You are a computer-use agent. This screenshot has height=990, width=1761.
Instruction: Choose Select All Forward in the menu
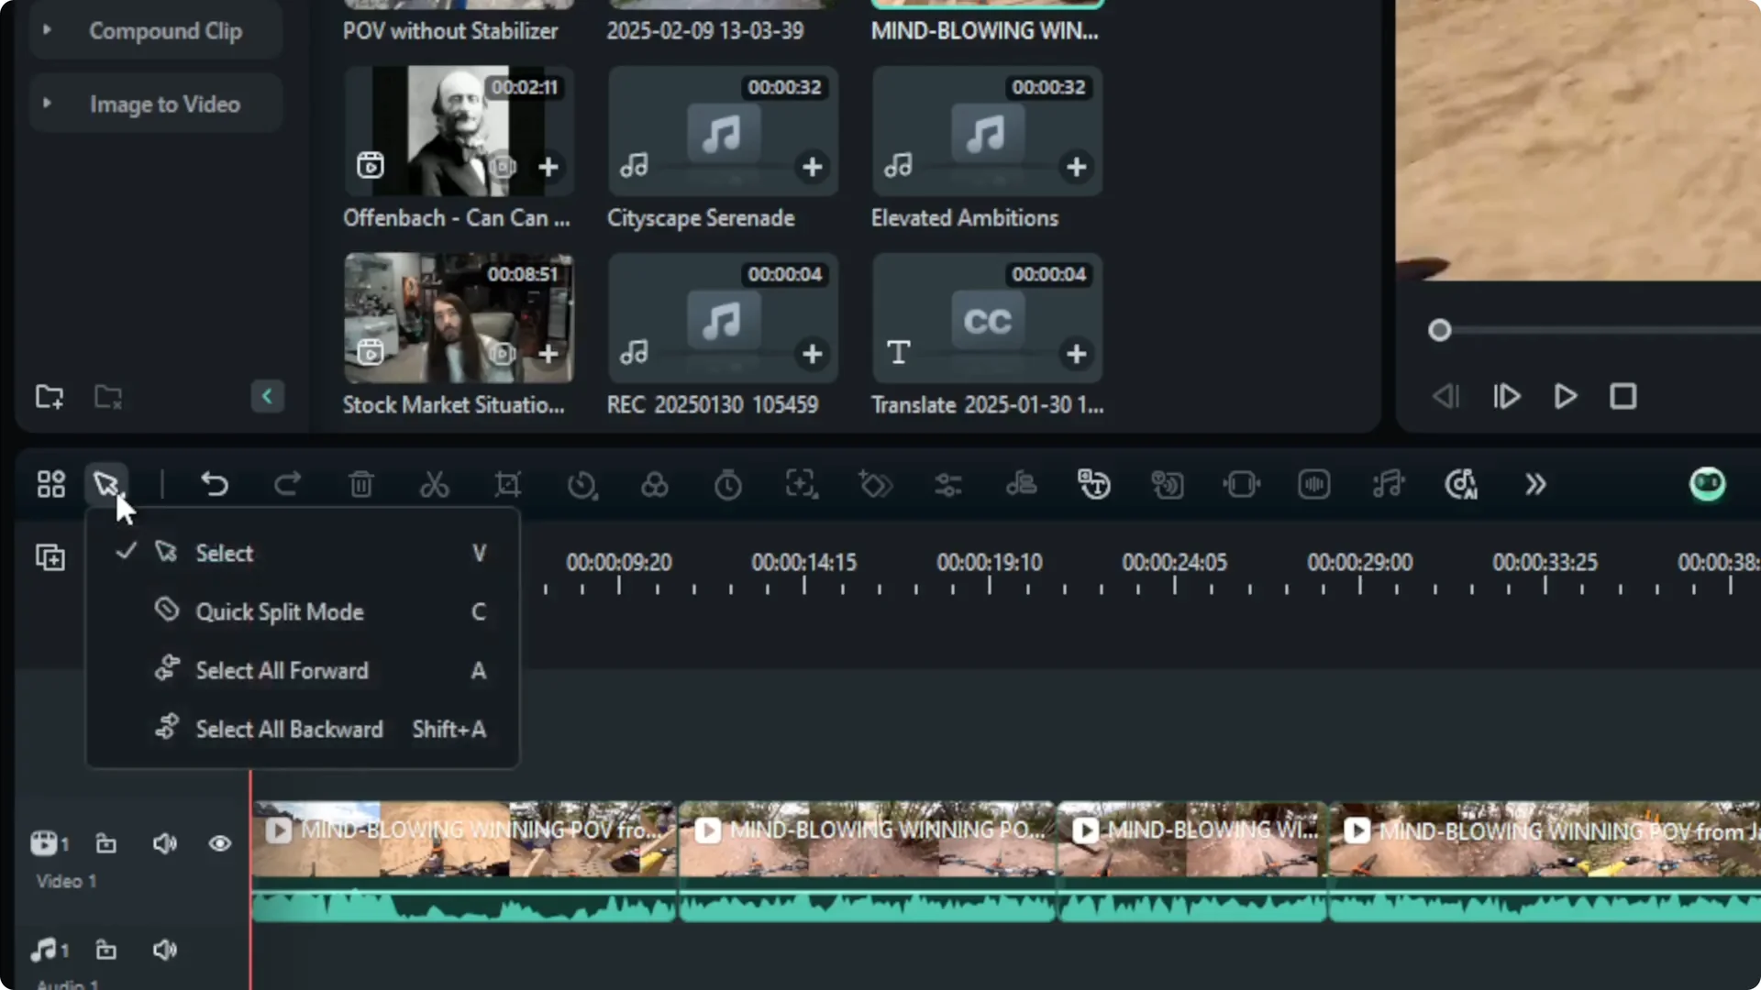pyautogui.click(x=281, y=670)
